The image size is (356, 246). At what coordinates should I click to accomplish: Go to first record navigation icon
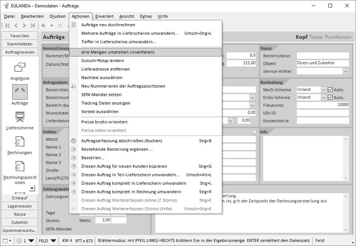click(x=7, y=25)
